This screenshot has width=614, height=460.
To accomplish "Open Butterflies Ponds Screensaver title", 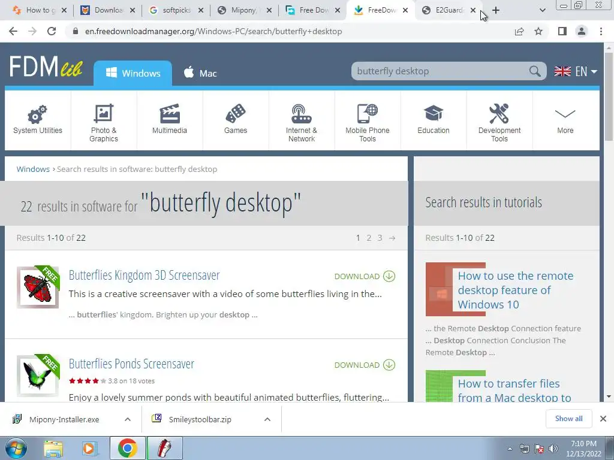I will coord(131,364).
